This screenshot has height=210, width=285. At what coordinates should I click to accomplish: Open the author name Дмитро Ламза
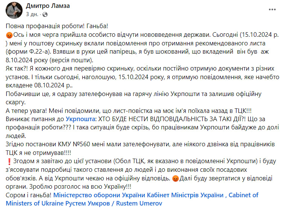pos(48,6)
